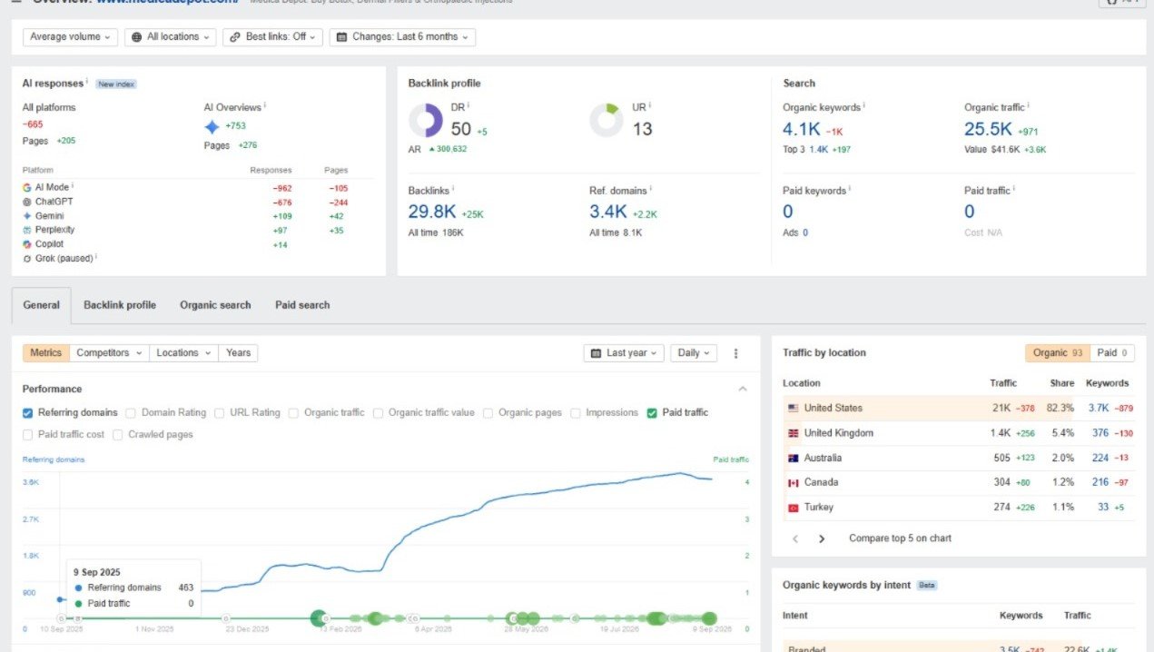Screen dimensions: 1154x652
Task: Open chart options three-dot menu
Action: [736, 353]
